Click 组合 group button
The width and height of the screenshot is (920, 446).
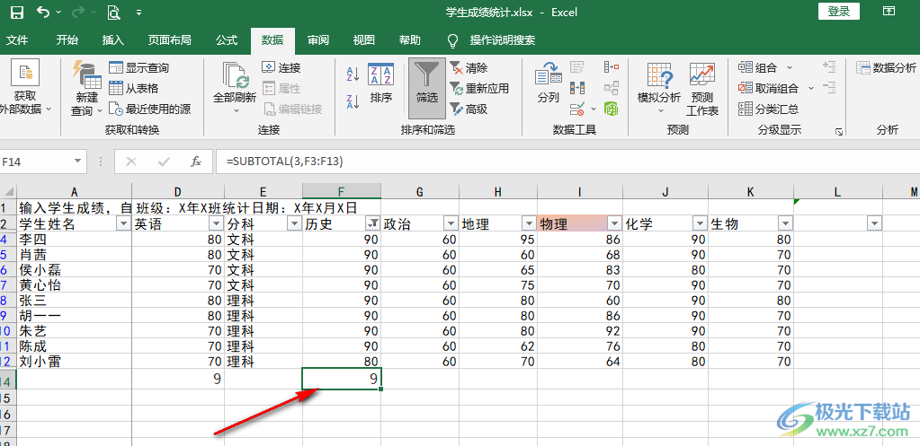point(758,68)
